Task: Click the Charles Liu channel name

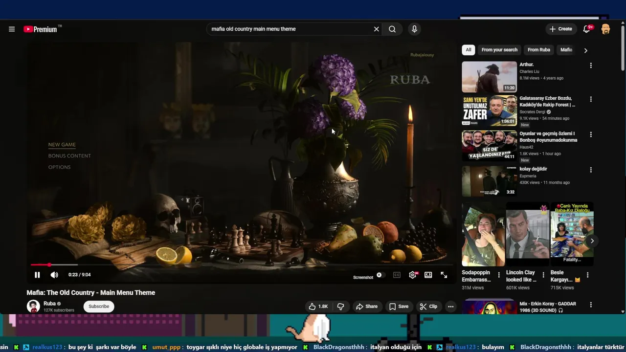Action: [x=529, y=71]
